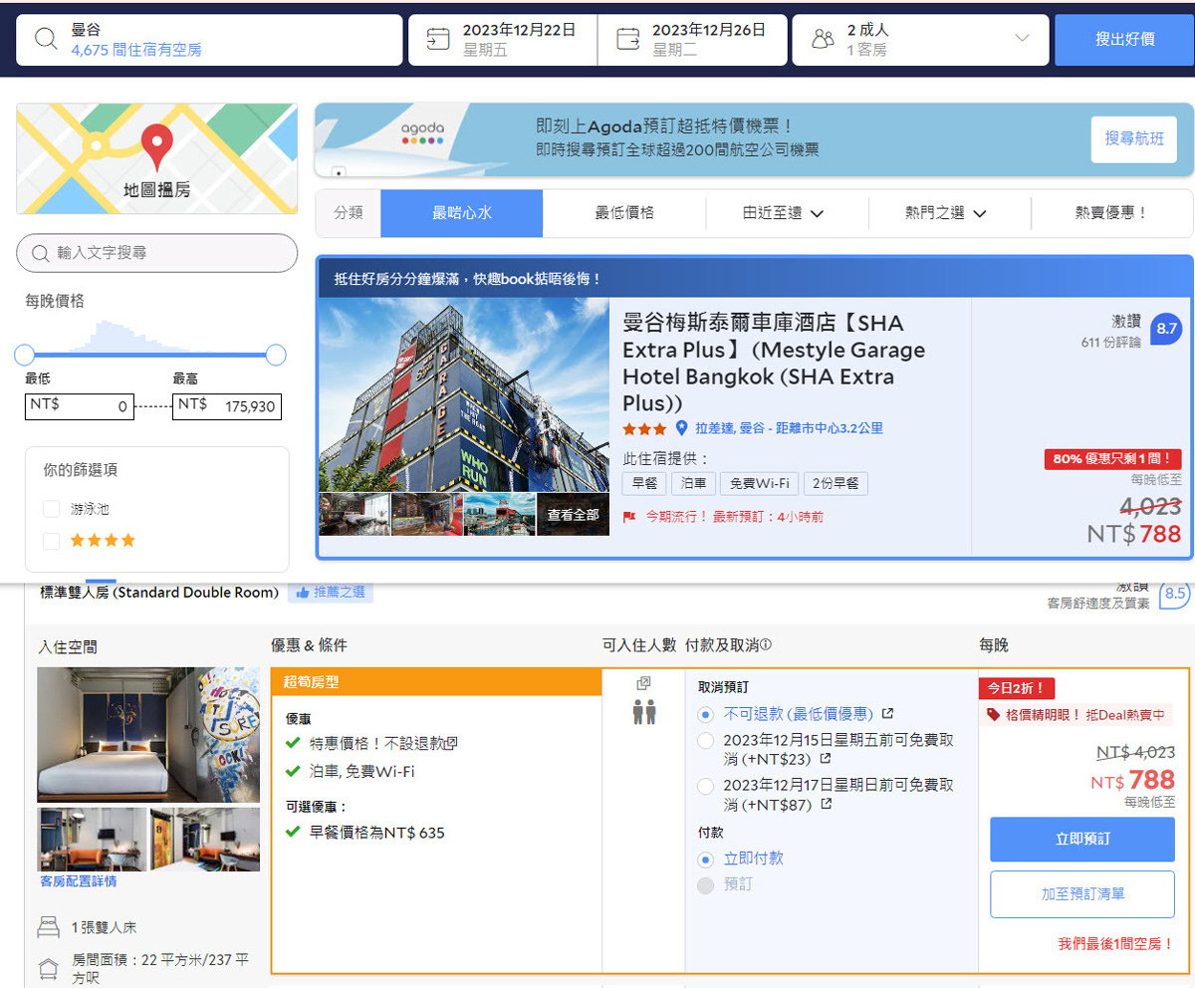Click the check-out calendar icon
This screenshot has width=1195, height=989.
(x=627, y=39)
